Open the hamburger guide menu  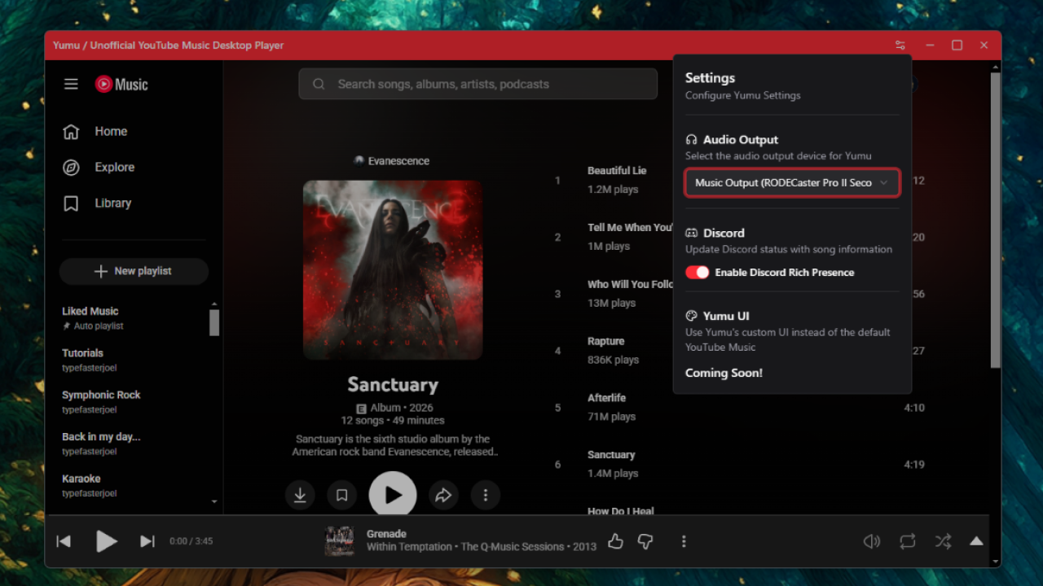71,84
